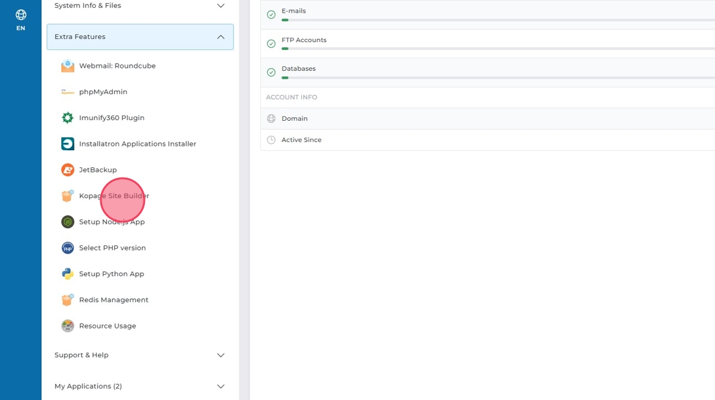Click the Webmail Roundcube envelope icon
Image resolution: width=715 pixels, height=400 pixels.
tap(68, 66)
